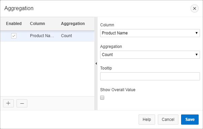Uncheck Enabled for Product Name row
203x129 pixels.
tap(14, 36)
